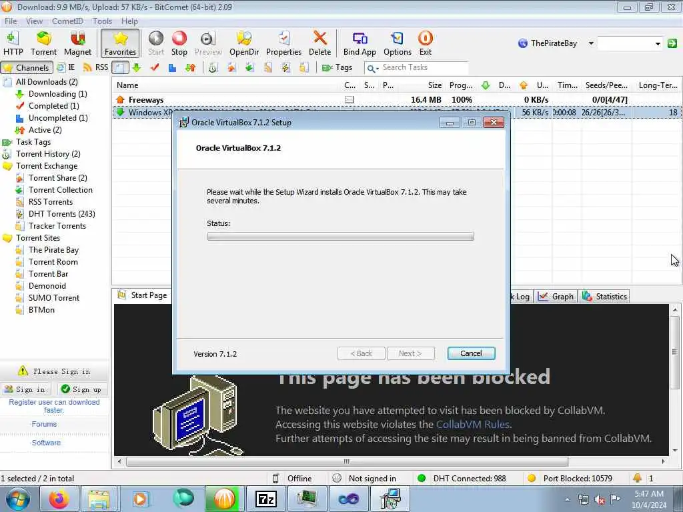Filter tasks by Active arrows icon
Image resolution: width=683 pixels, height=512 pixels.
(190, 67)
